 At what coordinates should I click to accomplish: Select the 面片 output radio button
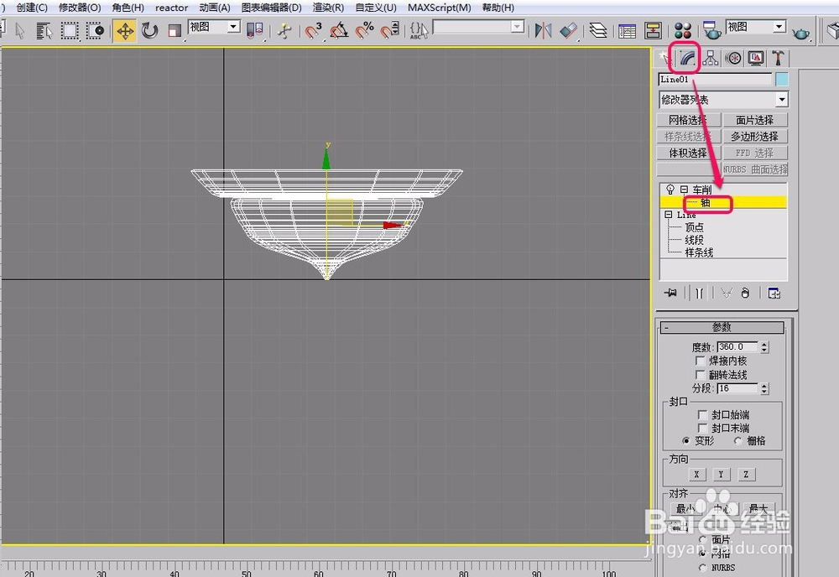click(x=703, y=540)
